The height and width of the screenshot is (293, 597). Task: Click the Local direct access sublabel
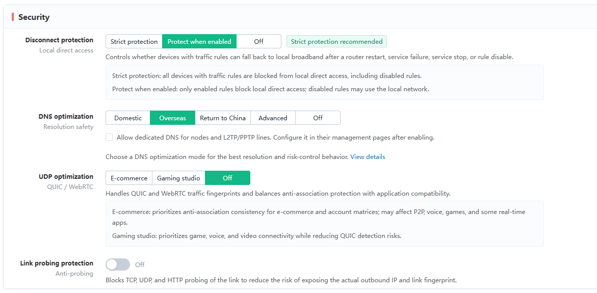pos(66,50)
